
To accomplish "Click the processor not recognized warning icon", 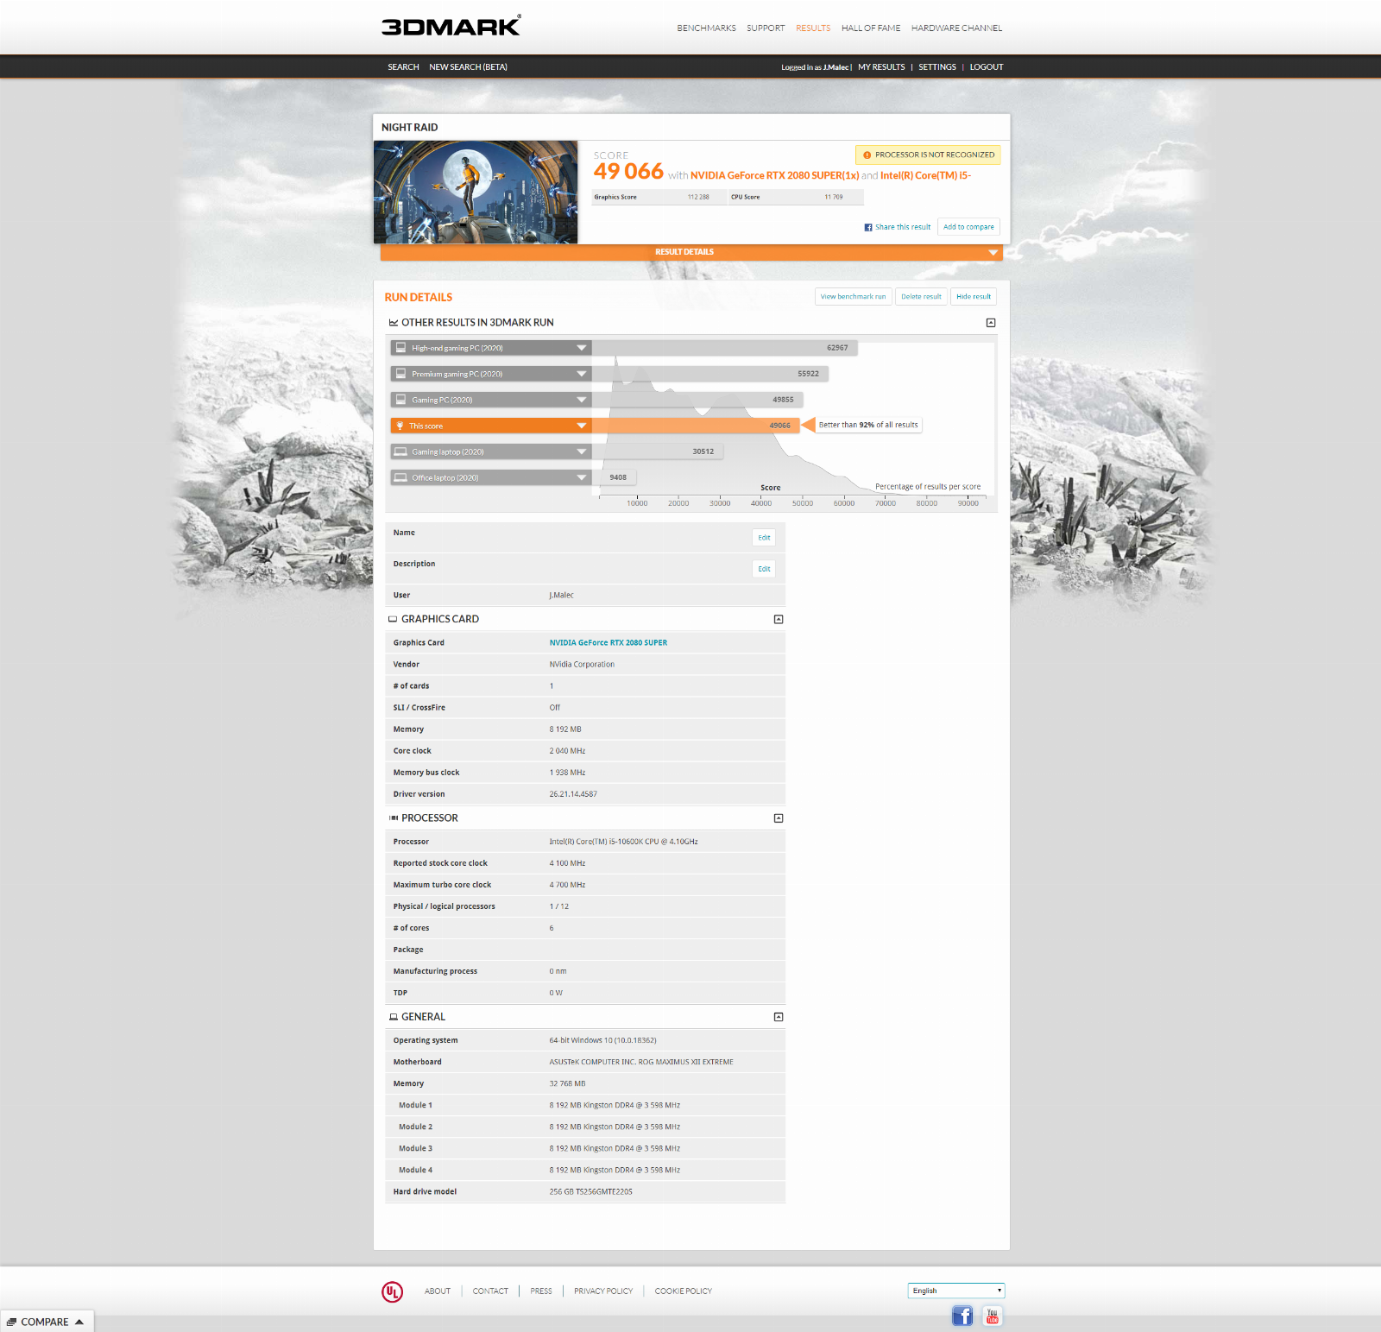I will 867,155.
